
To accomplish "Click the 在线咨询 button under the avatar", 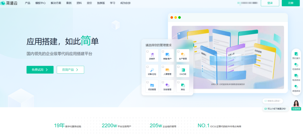I will [296, 109].
